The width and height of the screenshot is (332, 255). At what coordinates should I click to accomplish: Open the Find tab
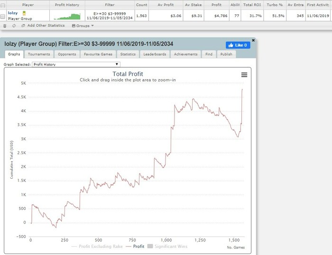coord(209,54)
